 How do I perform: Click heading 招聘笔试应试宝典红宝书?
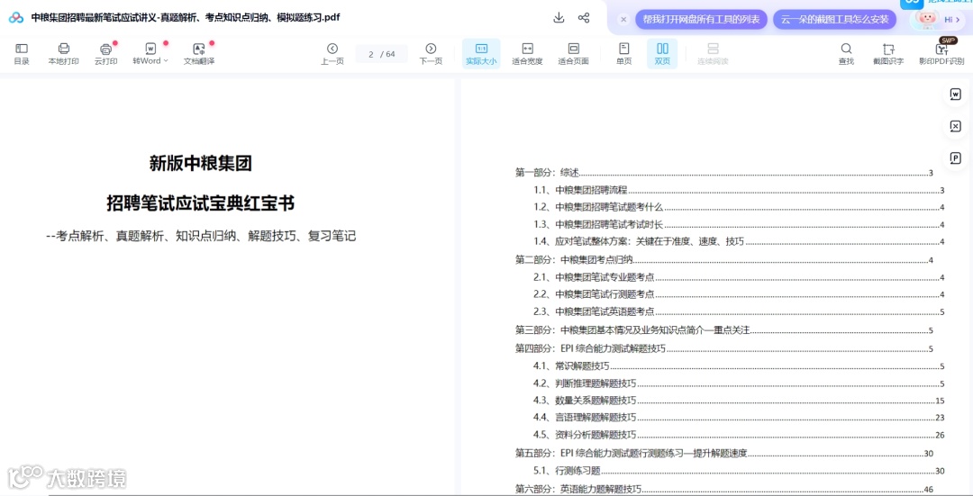[x=200, y=203]
